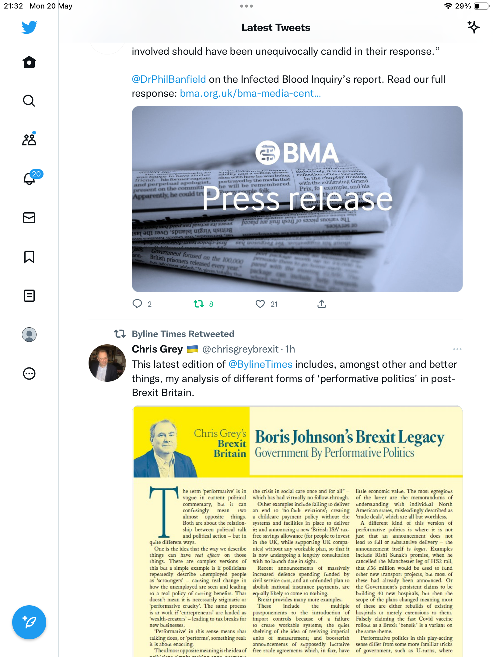Open the @DrPhilBanfield mention link
This screenshot has width=493, height=657.
pos(169,79)
